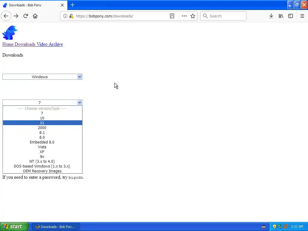Select the Downloads - Bob Pony tab
The width and height of the screenshot is (308, 231).
click(x=33, y=5)
